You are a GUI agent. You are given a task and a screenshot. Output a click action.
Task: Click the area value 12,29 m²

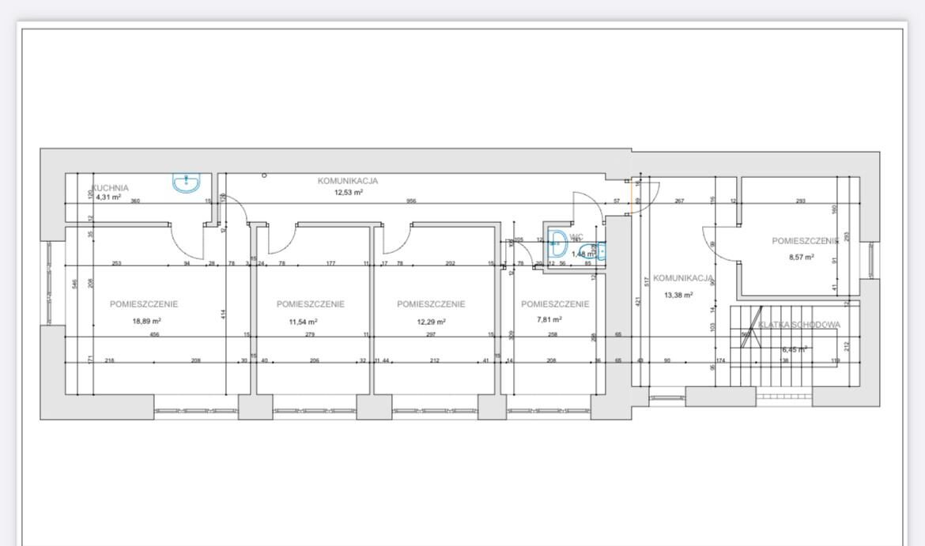(x=431, y=322)
